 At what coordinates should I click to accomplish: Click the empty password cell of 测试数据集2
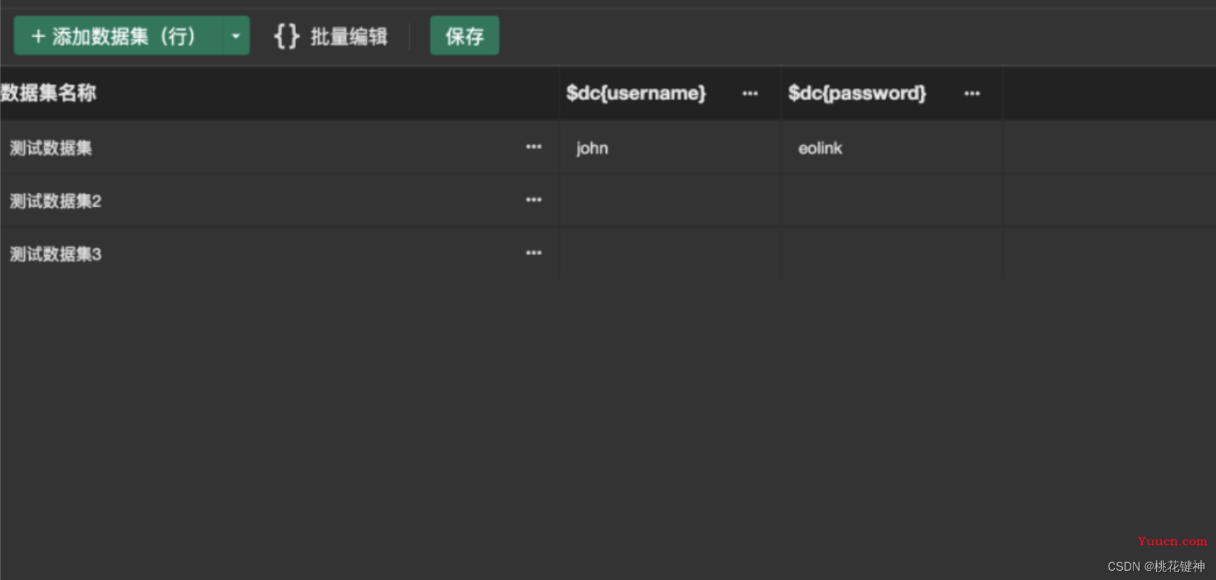click(x=893, y=201)
